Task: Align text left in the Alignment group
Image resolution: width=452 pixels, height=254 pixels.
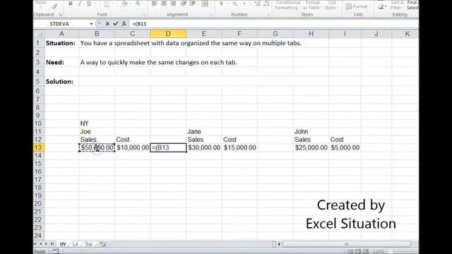Action: pyautogui.click(x=155, y=4)
